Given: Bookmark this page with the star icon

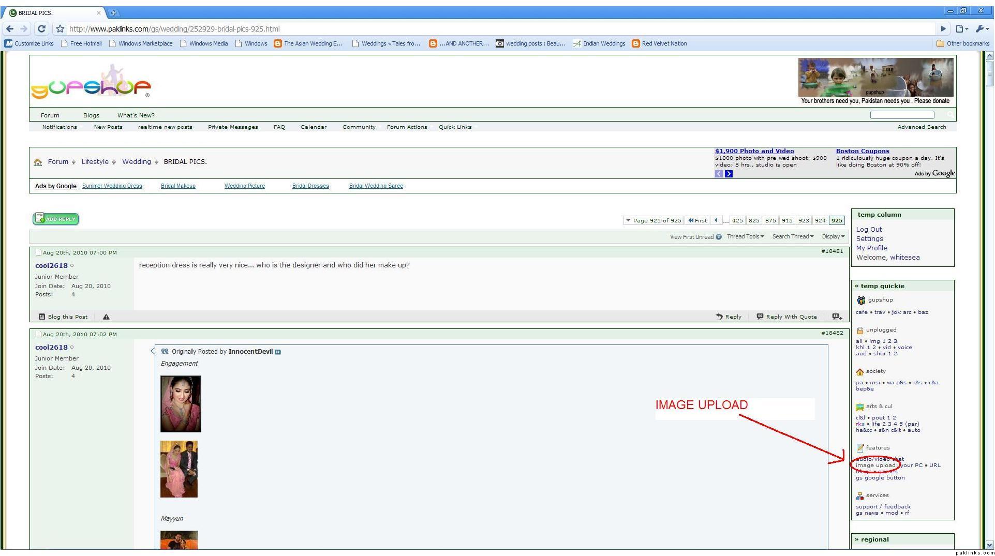Looking at the screenshot, I should (60, 29).
